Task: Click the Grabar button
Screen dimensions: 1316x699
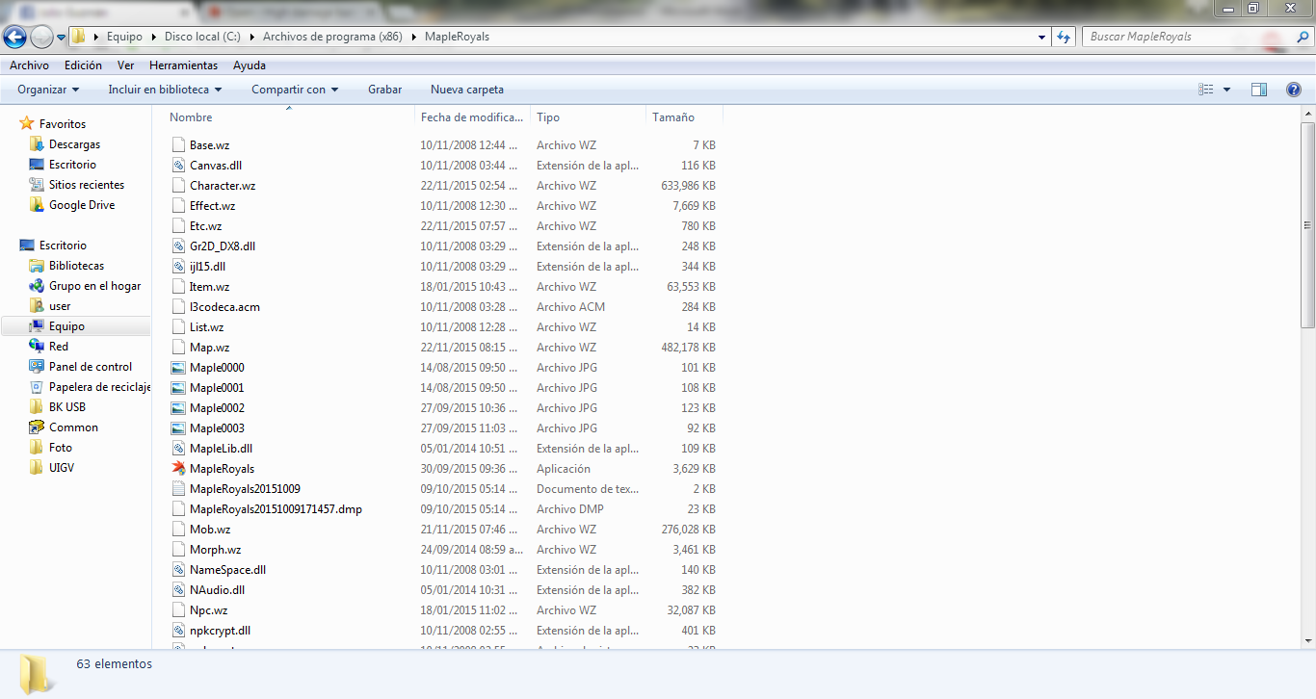Action: click(x=384, y=90)
